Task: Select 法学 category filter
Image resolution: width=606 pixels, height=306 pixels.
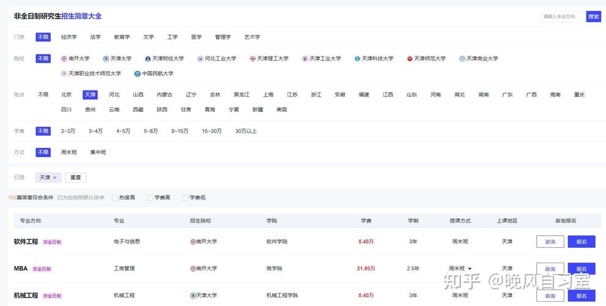Action: 95,37
